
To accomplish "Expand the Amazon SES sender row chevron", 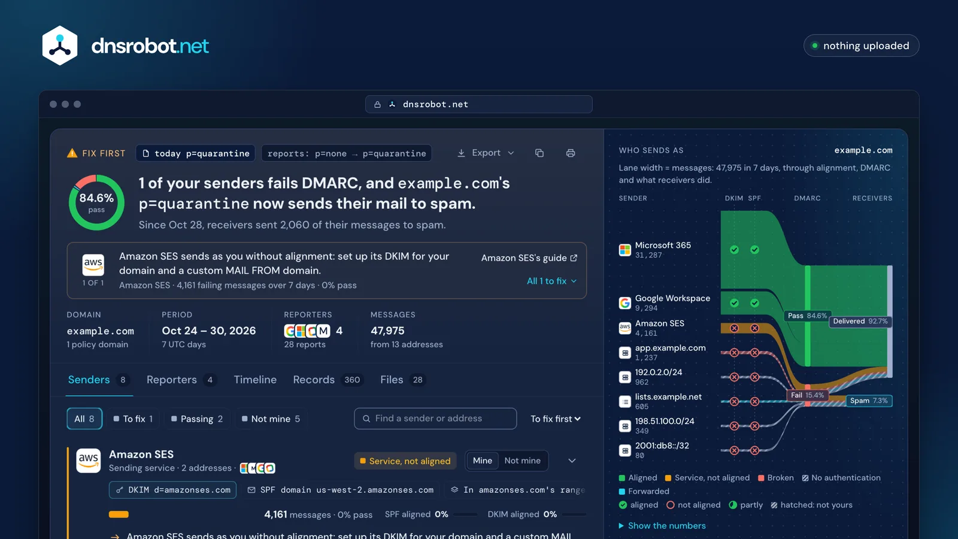I will point(572,461).
